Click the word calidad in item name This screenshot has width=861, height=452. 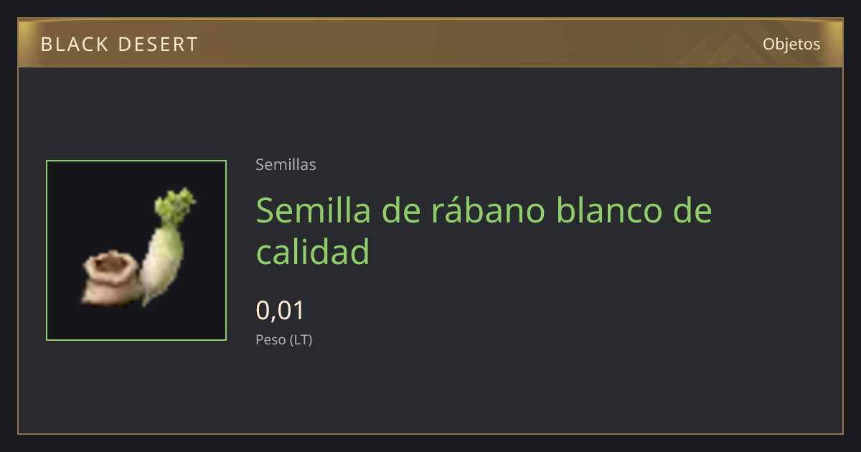tap(313, 252)
